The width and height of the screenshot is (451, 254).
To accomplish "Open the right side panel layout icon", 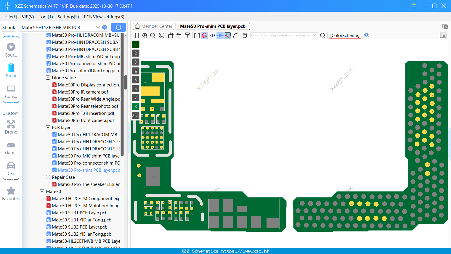I will 443,35.
